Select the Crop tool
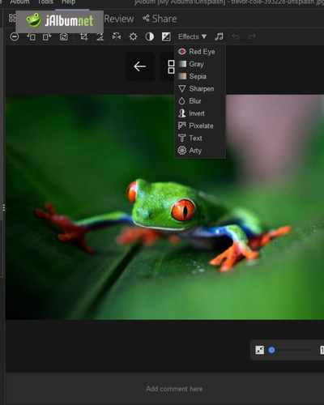This screenshot has height=405, width=324. point(84,36)
